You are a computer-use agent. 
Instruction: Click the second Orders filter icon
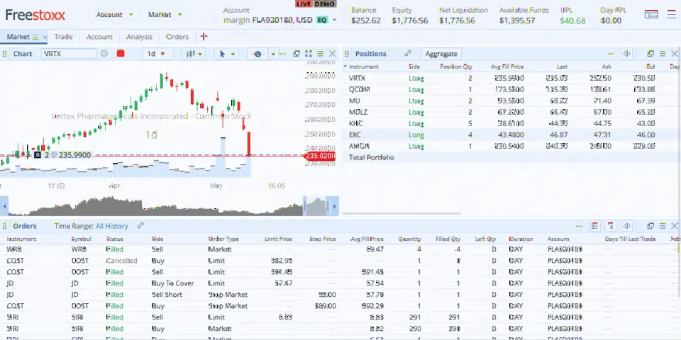coord(611,226)
